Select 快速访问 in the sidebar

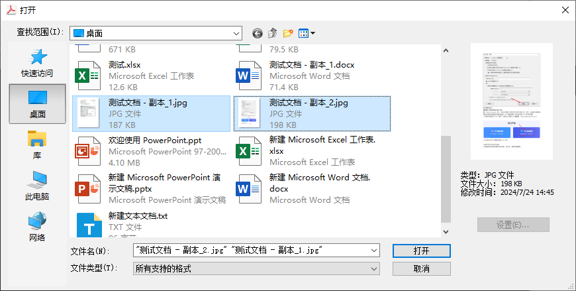tap(37, 64)
